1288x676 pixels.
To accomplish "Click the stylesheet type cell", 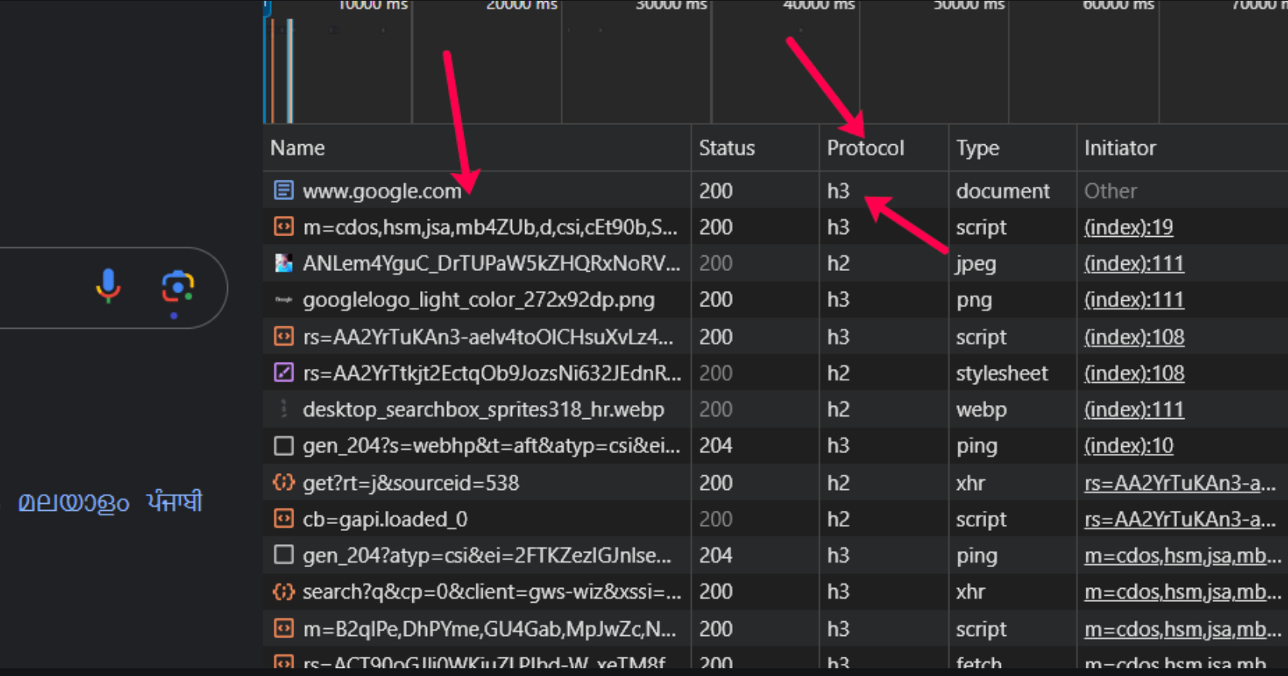I will (1002, 373).
